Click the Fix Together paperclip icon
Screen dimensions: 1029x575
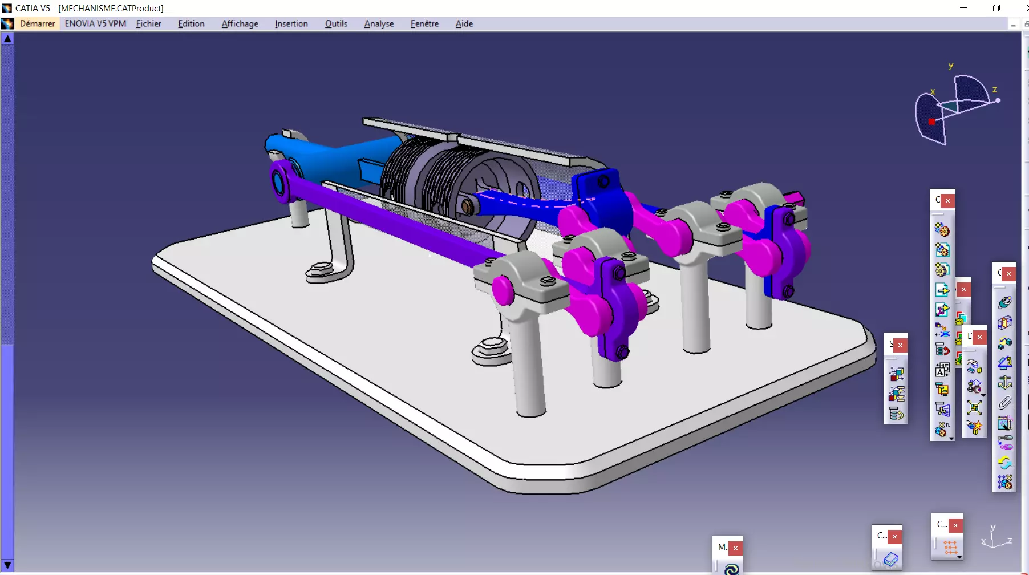pos(1004,403)
